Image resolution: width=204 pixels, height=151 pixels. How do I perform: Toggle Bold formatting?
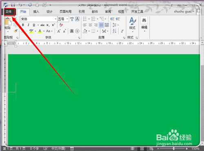(x=23, y=25)
